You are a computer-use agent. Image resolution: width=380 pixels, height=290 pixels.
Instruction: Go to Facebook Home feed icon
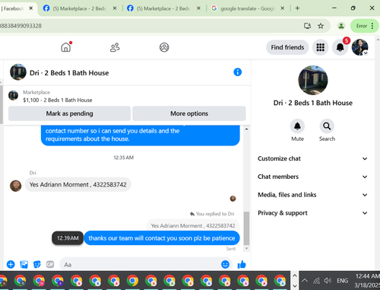tap(66, 47)
